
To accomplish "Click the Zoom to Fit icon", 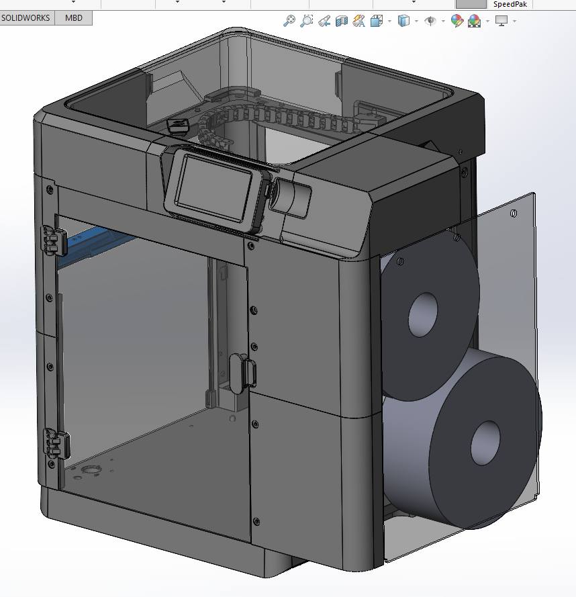I will (289, 21).
